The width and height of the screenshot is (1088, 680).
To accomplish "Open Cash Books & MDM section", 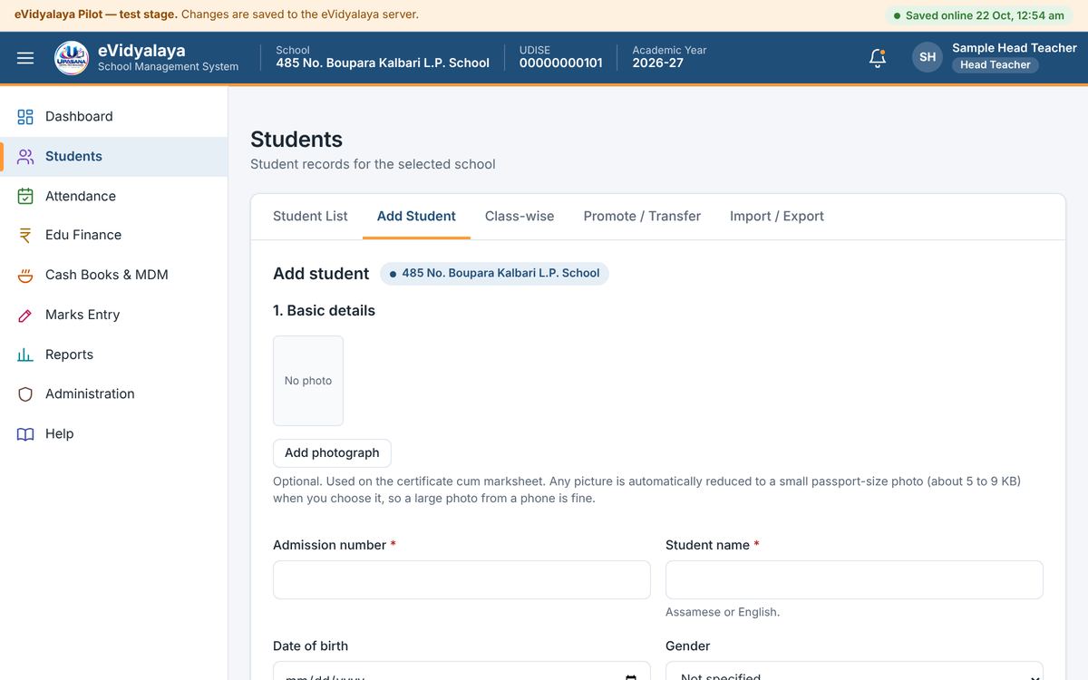I will (x=114, y=275).
